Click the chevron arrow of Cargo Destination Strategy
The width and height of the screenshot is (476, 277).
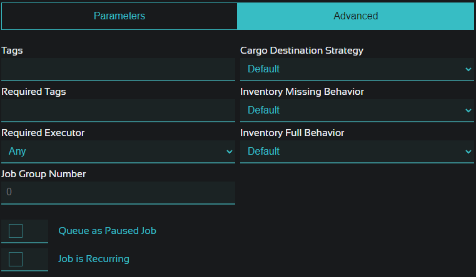[468, 69]
